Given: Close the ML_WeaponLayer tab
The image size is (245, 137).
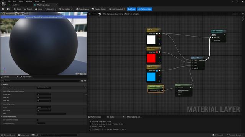Looking at the screenshot, I should pos(56,5).
